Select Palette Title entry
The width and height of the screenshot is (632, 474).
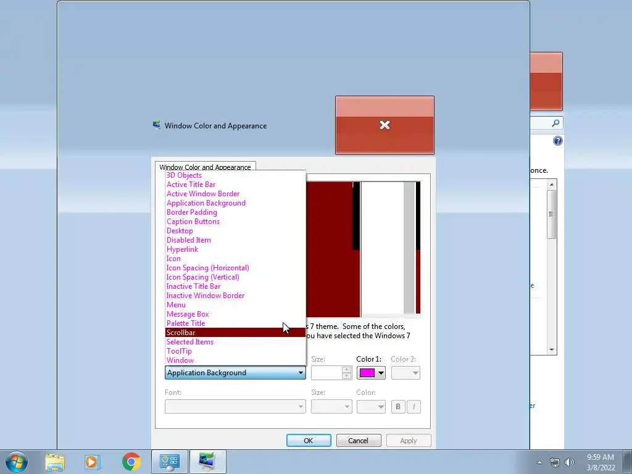pyautogui.click(x=235, y=323)
